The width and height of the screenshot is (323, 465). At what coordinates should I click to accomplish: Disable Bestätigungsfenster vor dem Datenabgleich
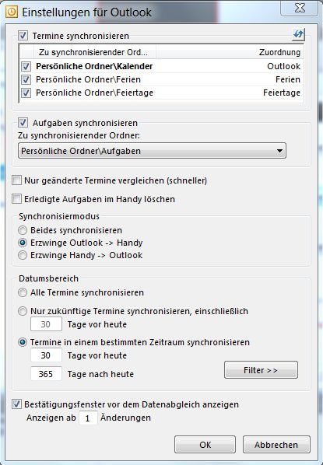coord(16,404)
